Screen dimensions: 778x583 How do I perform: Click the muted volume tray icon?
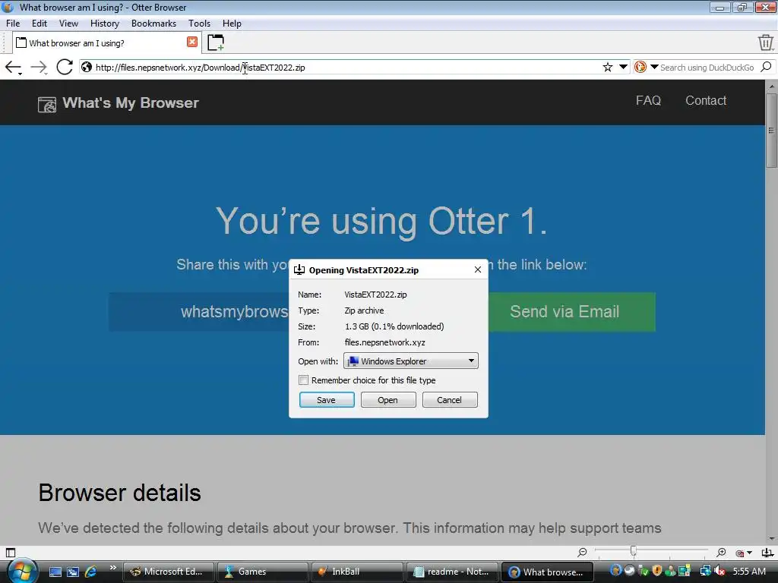719,571
